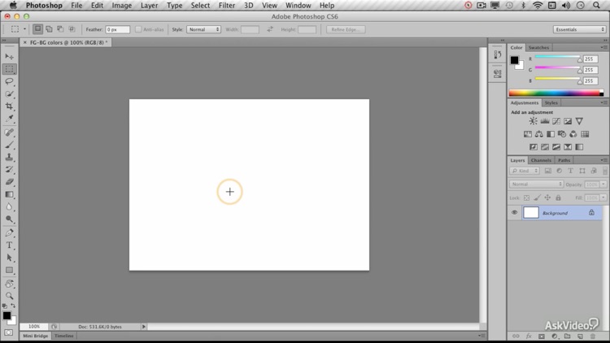Select the History Brush tool
This screenshot has height=343, width=610.
[9, 170]
